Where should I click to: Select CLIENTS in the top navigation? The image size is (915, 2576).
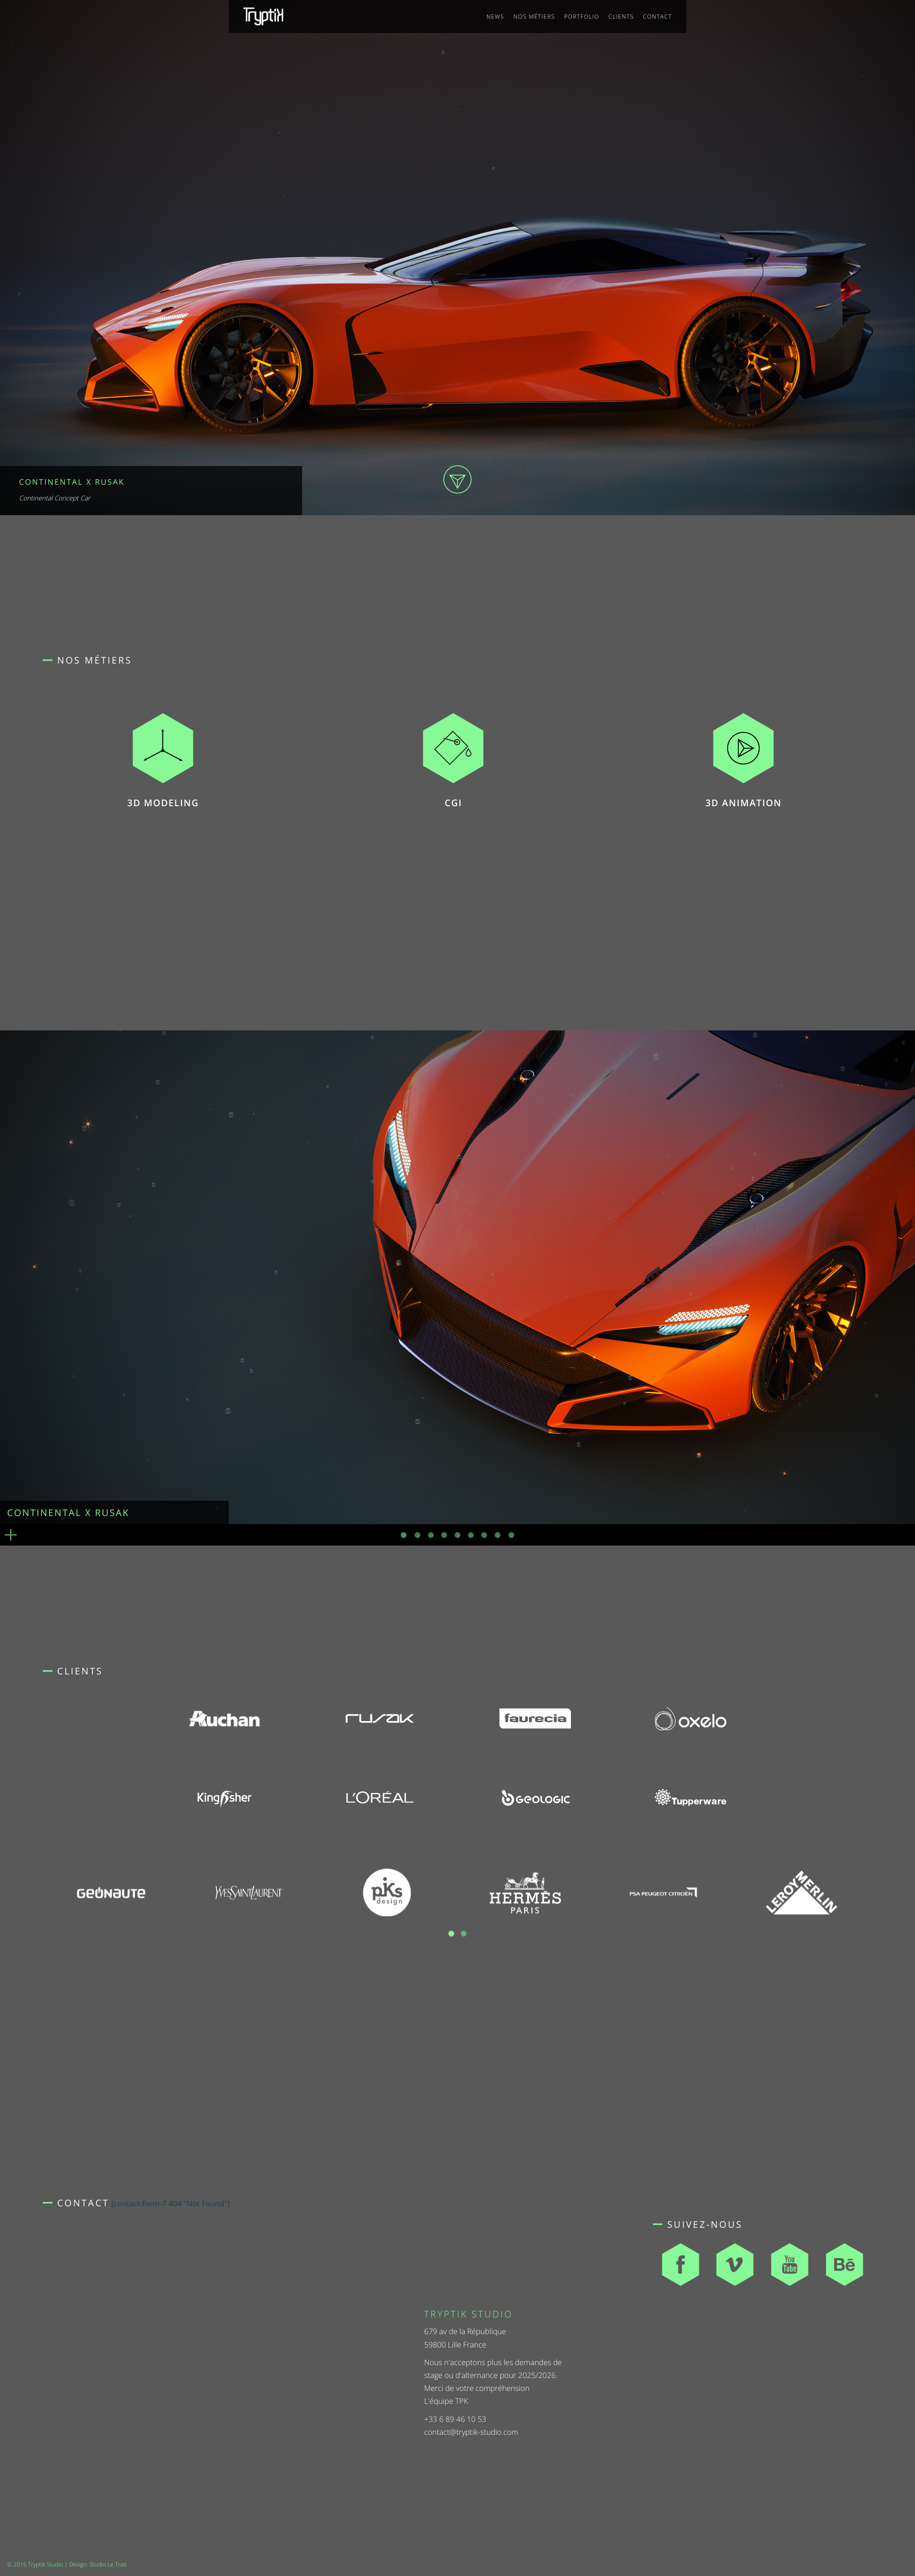620,17
